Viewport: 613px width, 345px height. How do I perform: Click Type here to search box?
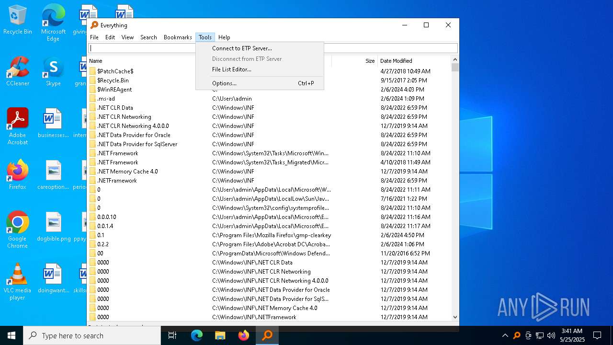tap(92, 335)
